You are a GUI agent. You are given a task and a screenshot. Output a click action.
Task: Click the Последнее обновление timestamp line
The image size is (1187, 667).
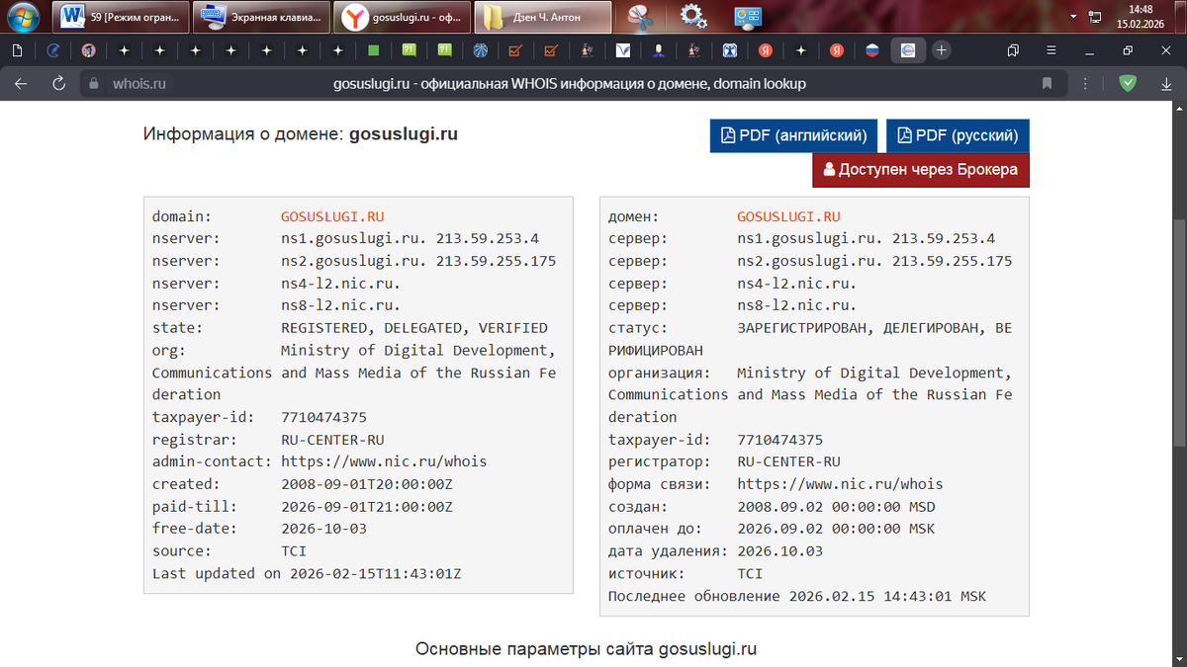(797, 596)
